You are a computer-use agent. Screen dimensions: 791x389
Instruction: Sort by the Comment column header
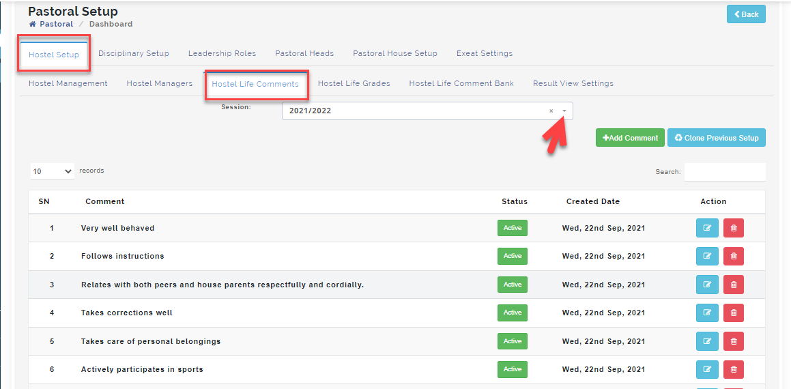click(x=105, y=202)
